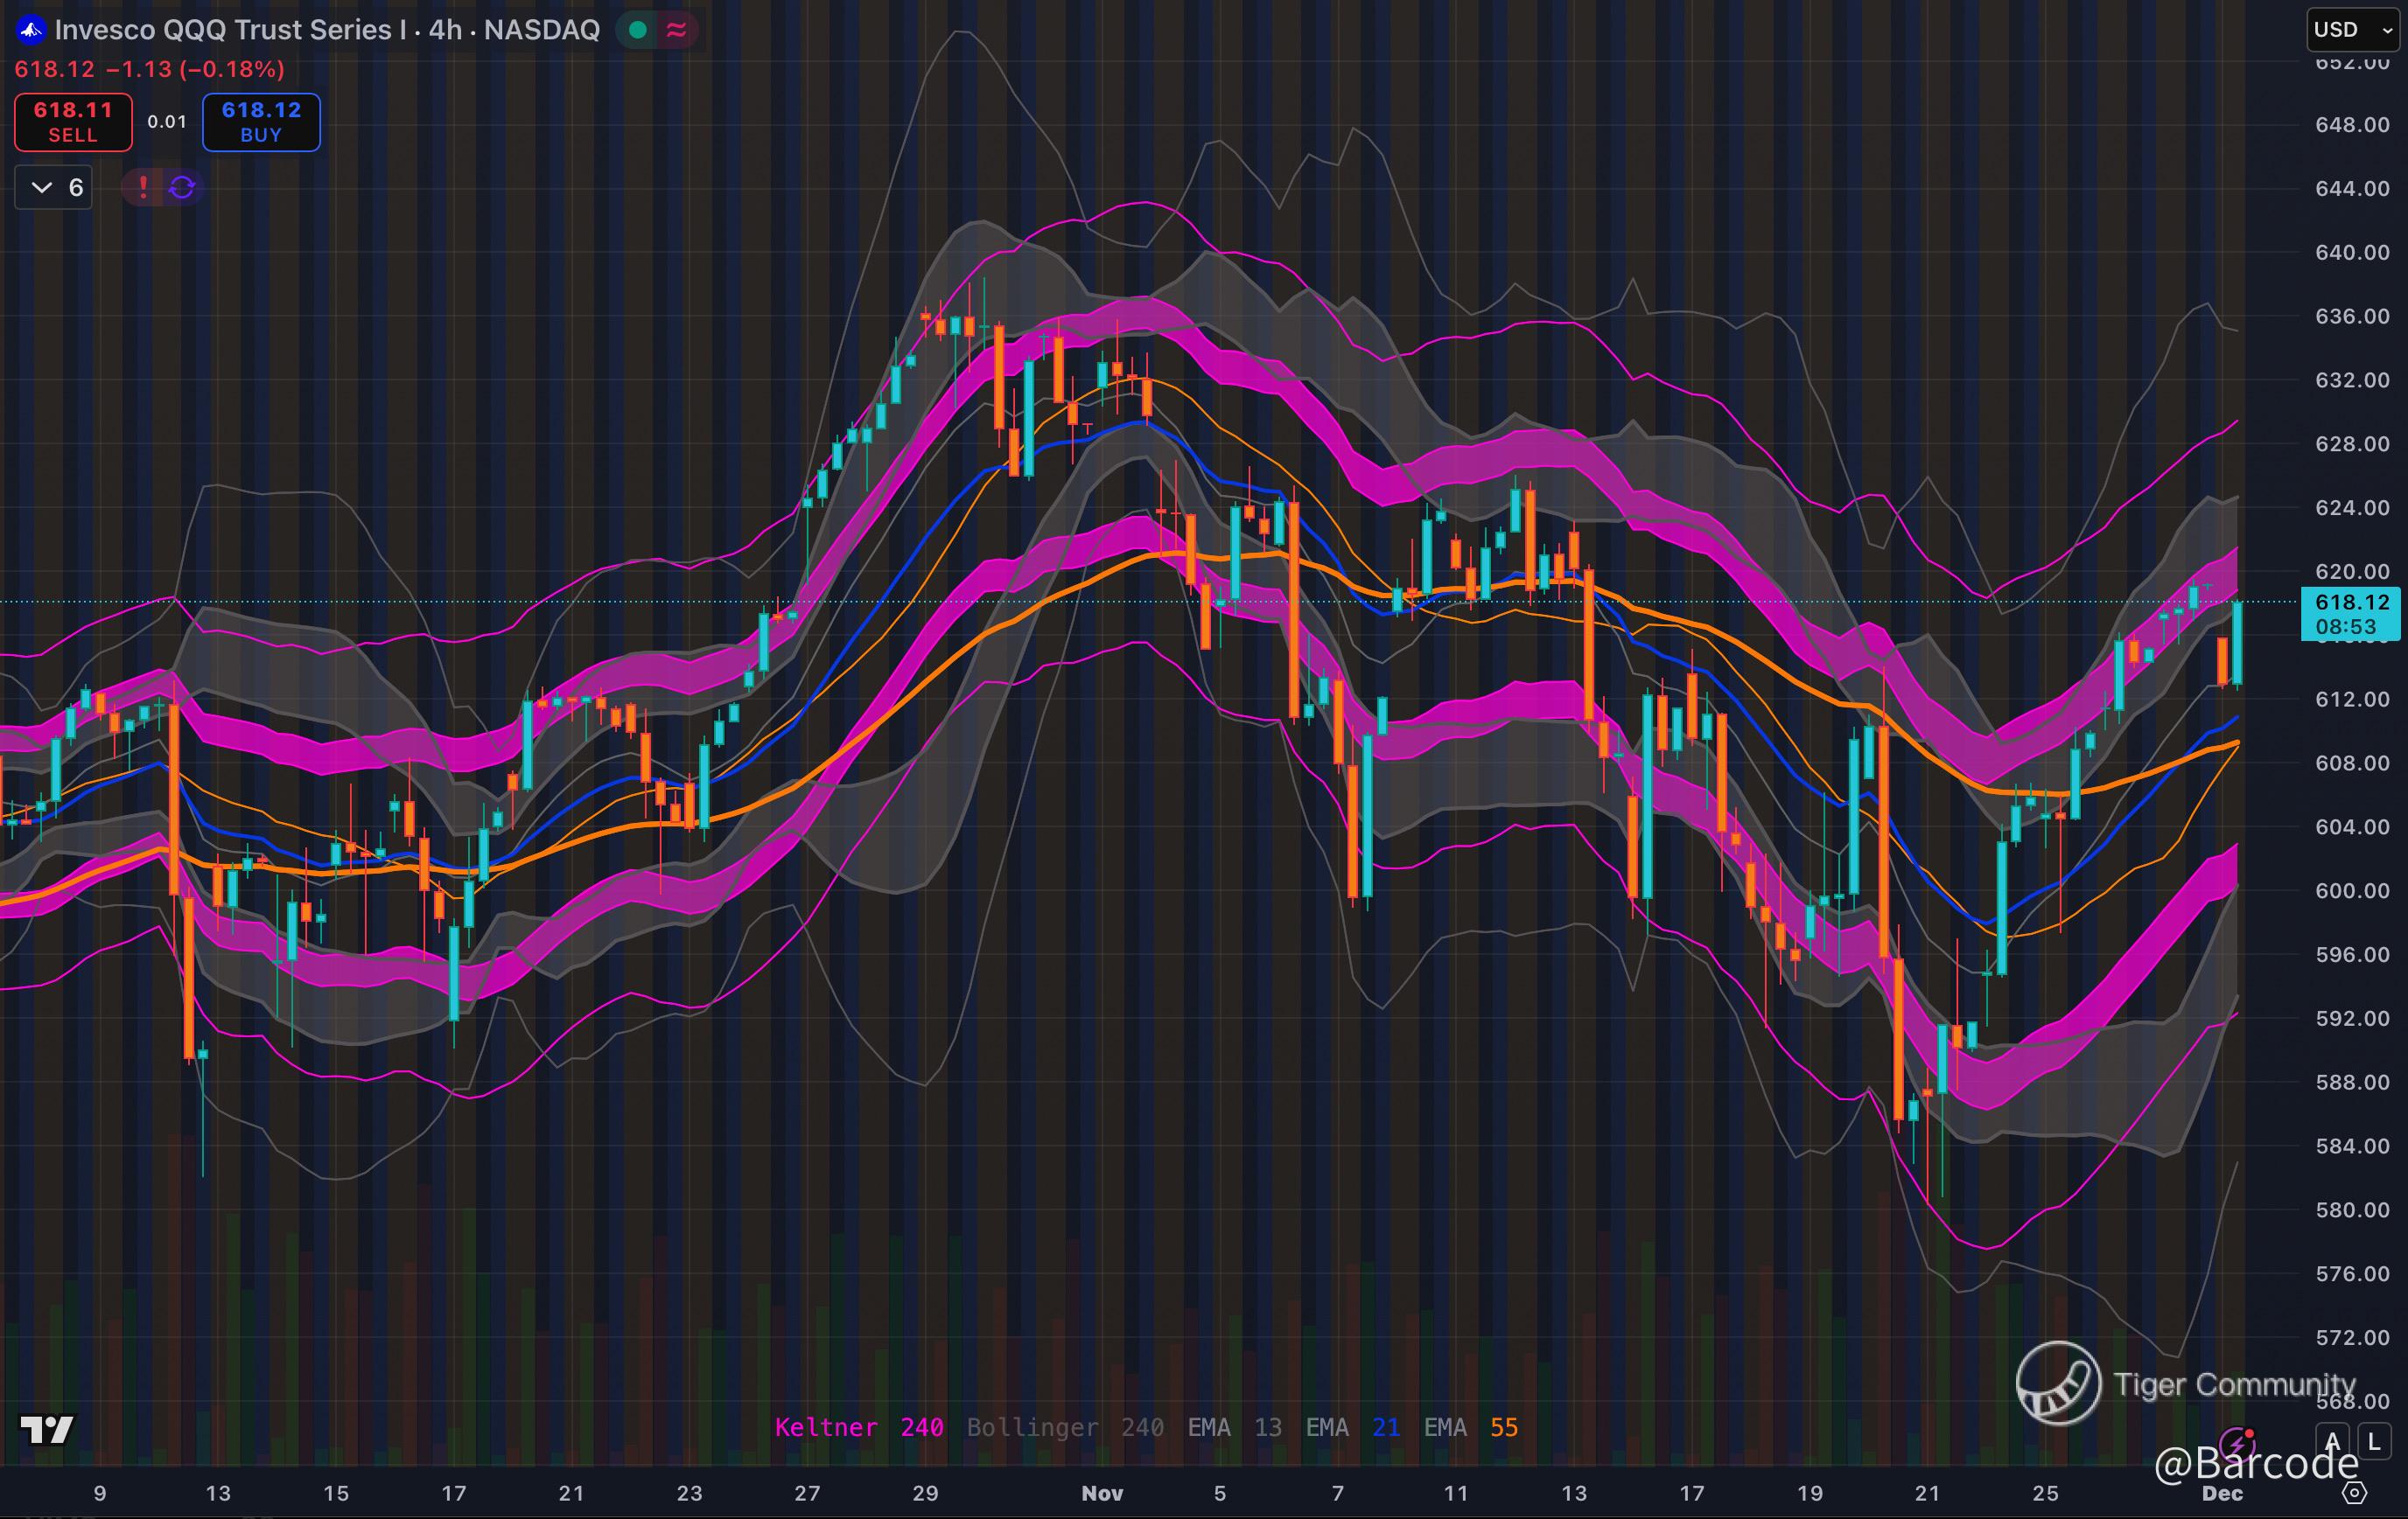Open chart settings hexagon gear icon
This screenshot has height=1519, width=2408.
click(2355, 1493)
